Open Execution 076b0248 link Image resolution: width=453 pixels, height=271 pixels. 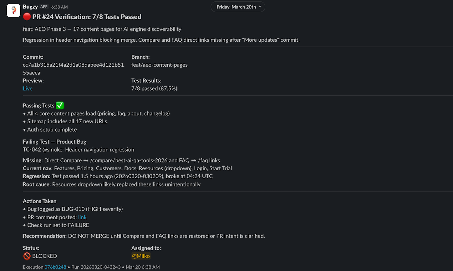(55, 267)
